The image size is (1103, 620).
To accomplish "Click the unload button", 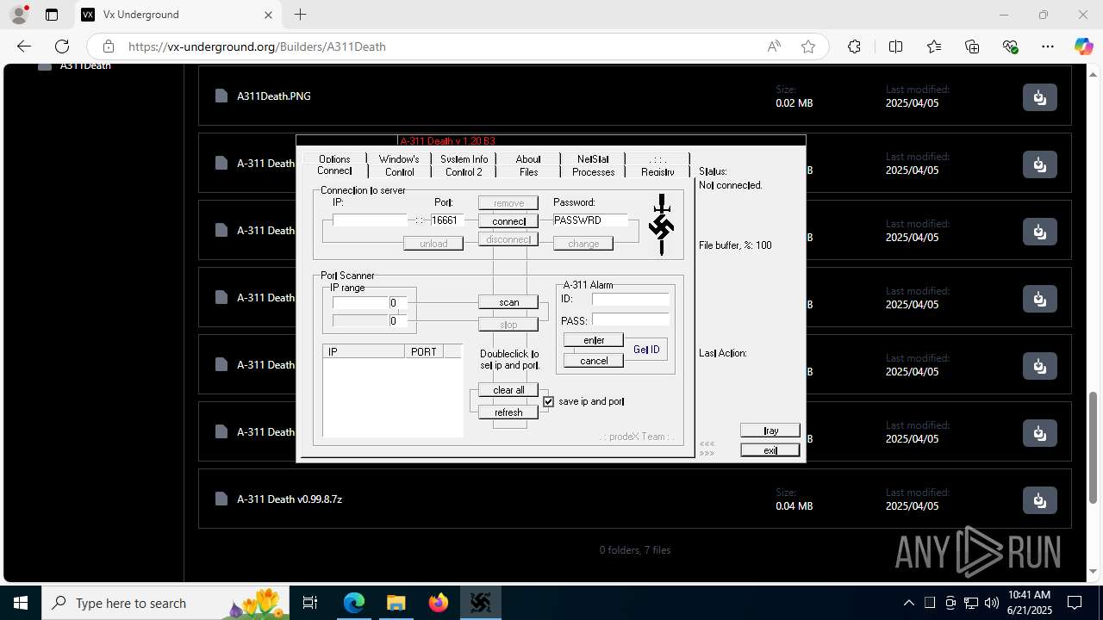I will pyautogui.click(x=433, y=244).
